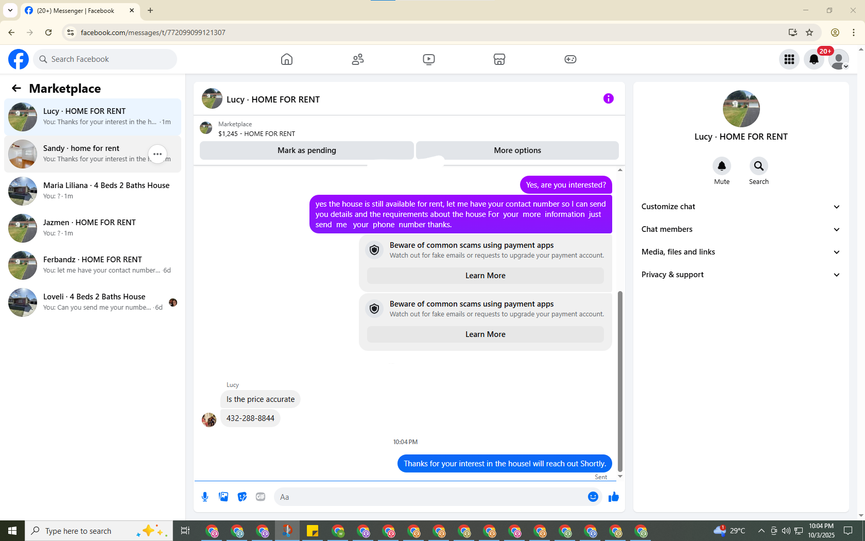Open the taskbar clock and date
Screen dimensions: 865x541
tap(821, 531)
